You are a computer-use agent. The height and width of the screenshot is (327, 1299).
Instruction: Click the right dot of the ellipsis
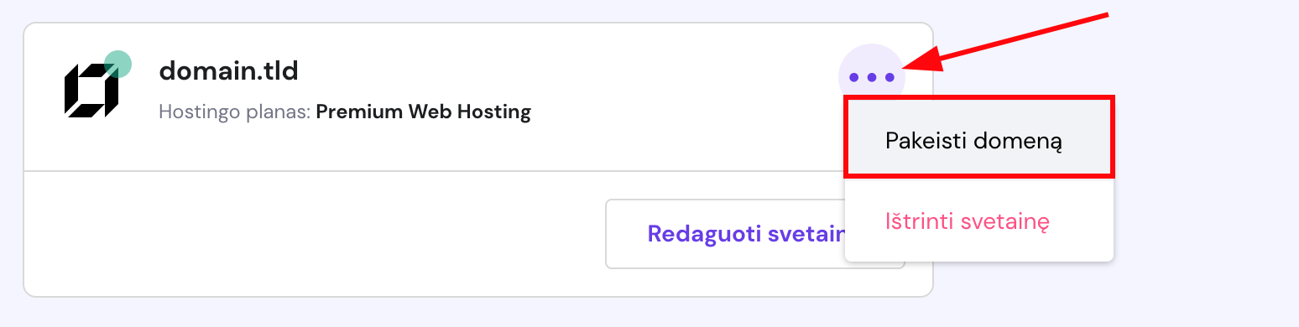(x=890, y=78)
